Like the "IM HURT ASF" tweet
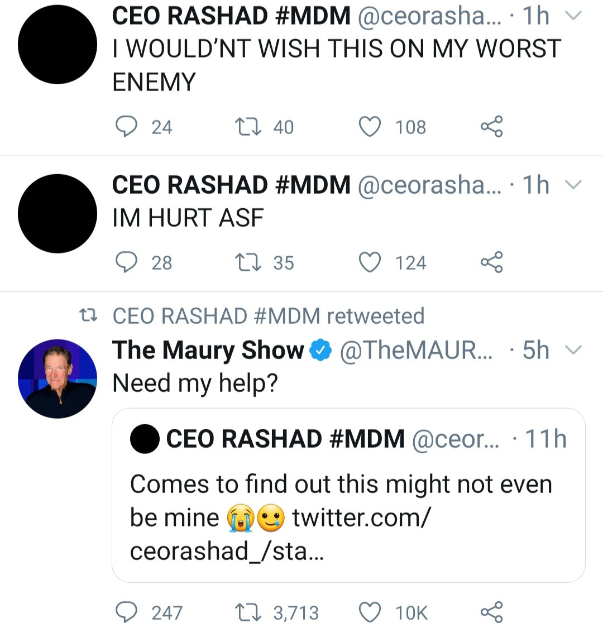Image resolution: width=603 pixels, height=623 pixels. [370, 262]
